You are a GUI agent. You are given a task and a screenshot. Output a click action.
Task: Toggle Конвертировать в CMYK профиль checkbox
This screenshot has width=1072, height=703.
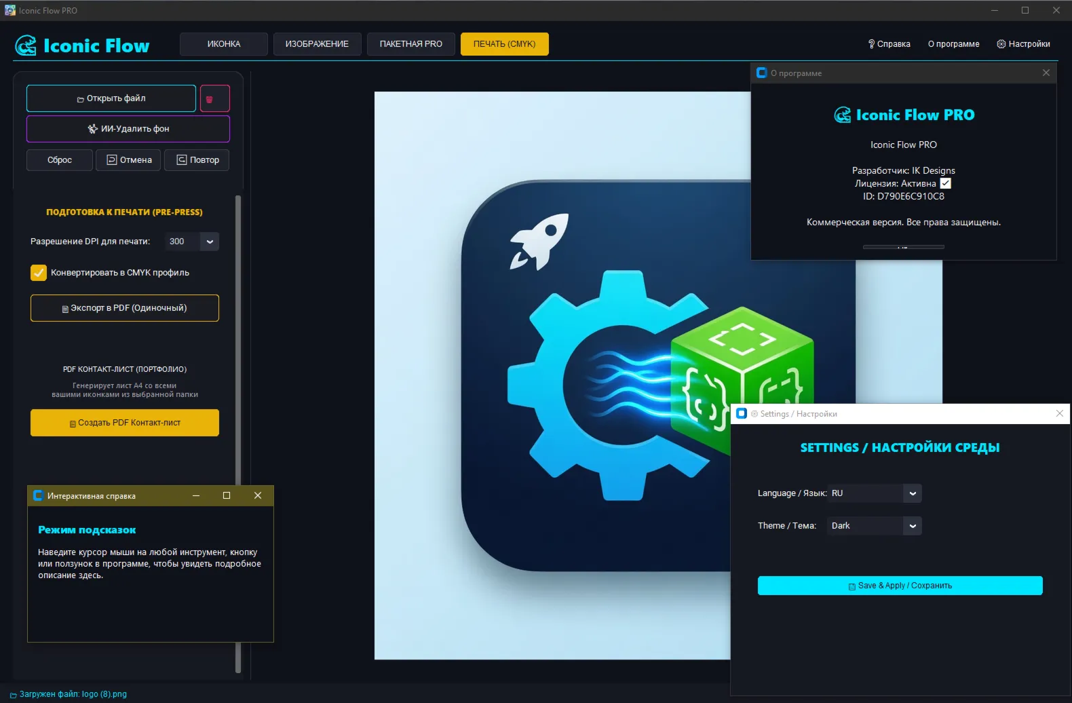click(39, 273)
